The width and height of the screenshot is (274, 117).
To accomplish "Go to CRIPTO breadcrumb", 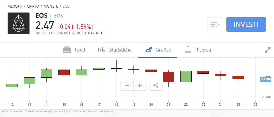I will tap(33, 6).
